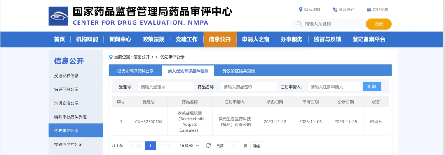Click the CDE logo icon

click(x=59, y=16)
